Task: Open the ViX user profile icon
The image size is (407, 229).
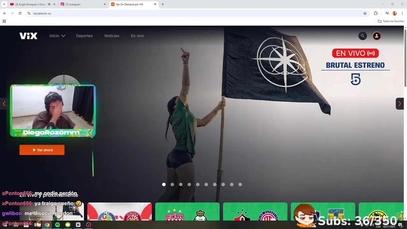Action: pos(376,36)
